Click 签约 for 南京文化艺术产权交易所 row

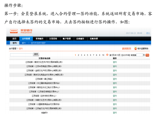tap(115, 62)
